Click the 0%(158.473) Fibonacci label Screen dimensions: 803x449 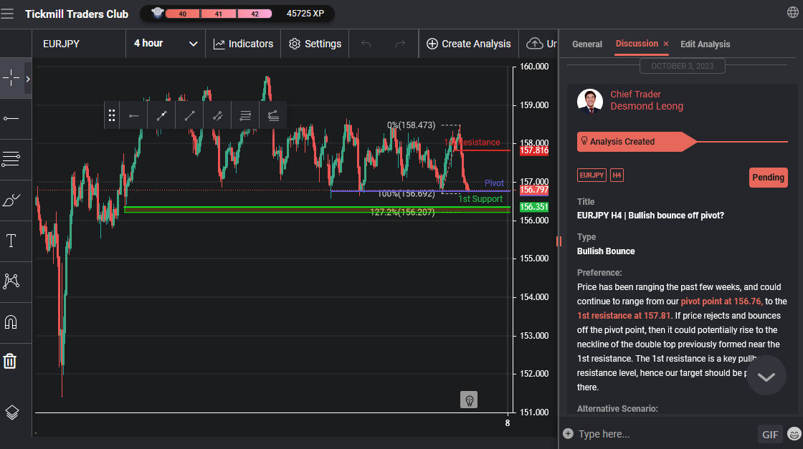coord(412,125)
